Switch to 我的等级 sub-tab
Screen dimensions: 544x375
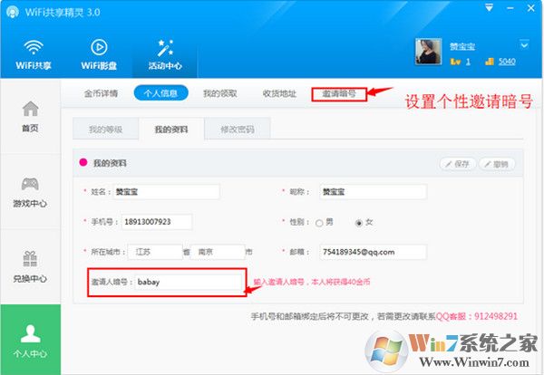[106, 130]
